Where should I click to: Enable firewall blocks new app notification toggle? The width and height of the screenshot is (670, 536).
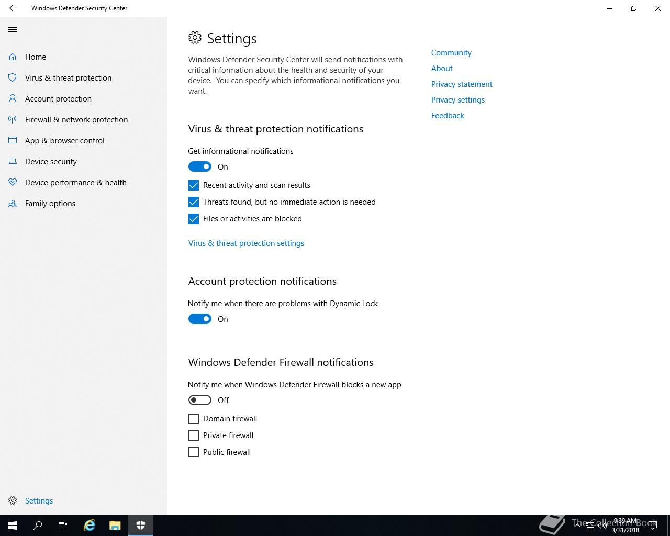click(200, 400)
